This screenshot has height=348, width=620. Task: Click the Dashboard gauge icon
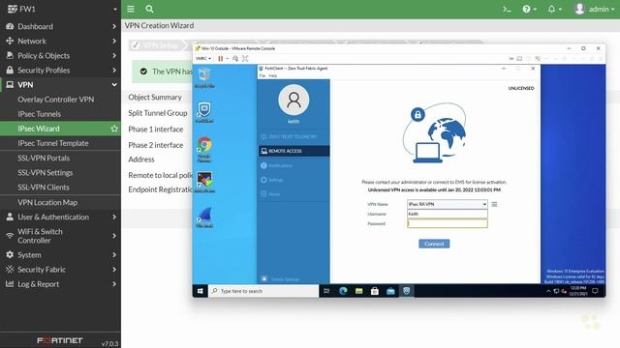click(x=10, y=26)
